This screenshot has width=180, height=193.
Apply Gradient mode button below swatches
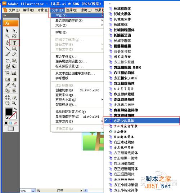(11, 123)
